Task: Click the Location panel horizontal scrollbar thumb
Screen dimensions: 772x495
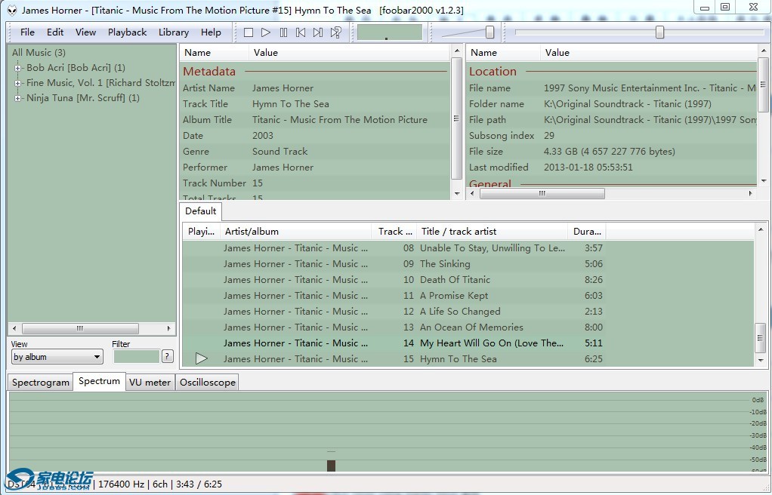Action: pos(542,193)
